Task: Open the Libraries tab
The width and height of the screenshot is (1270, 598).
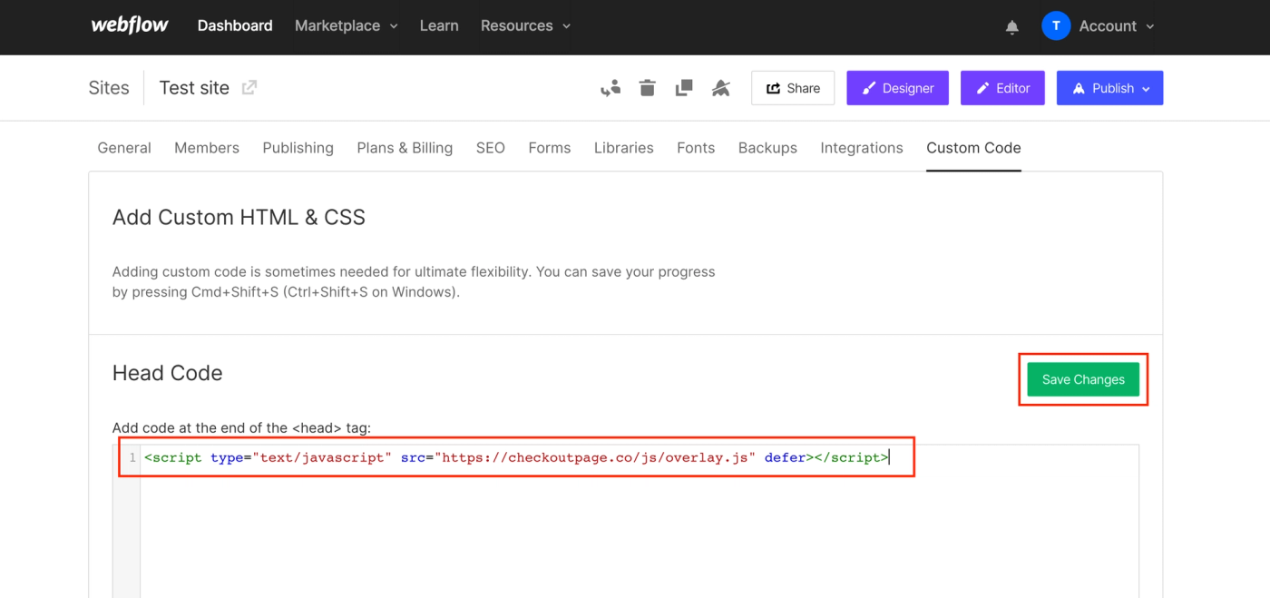Action: tap(624, 148)
